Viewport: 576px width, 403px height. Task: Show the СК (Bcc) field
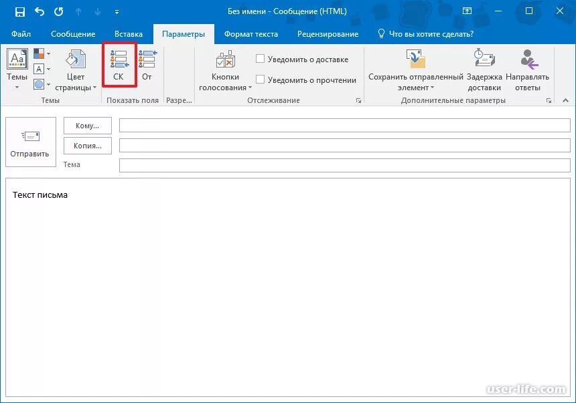pyautogui.click(x=119, y=65)
